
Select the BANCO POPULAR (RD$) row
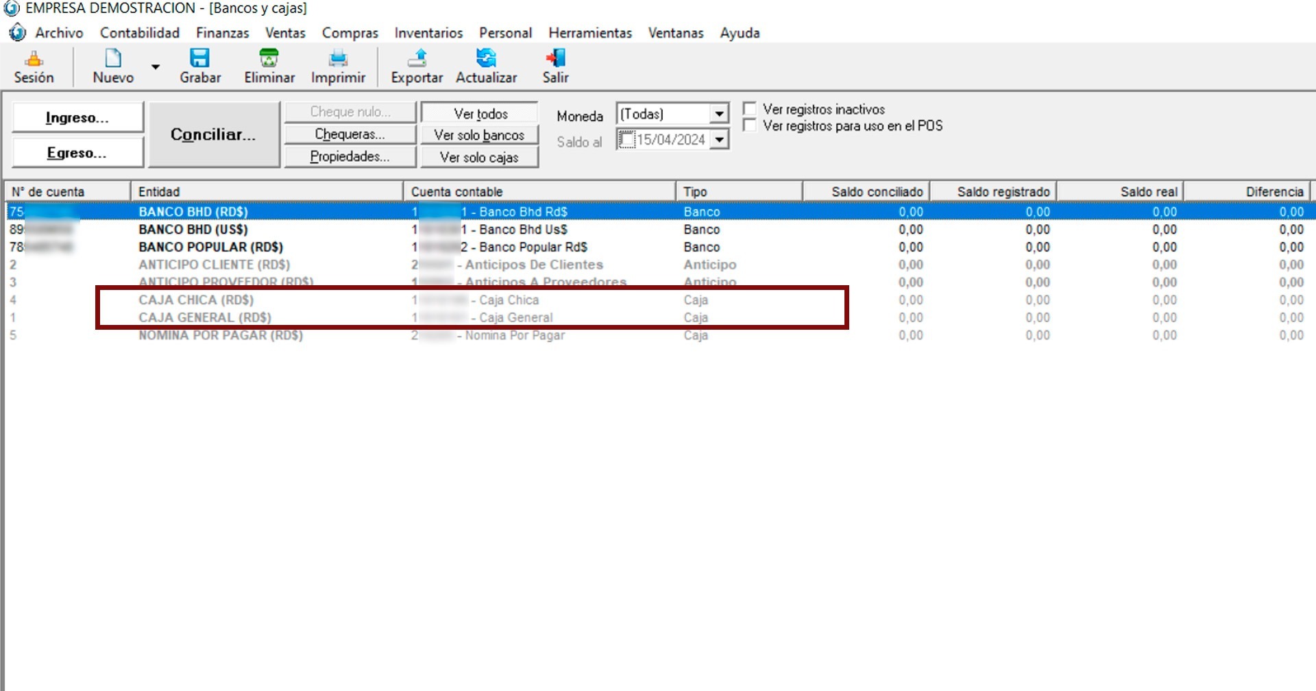[x=210, y=247]
